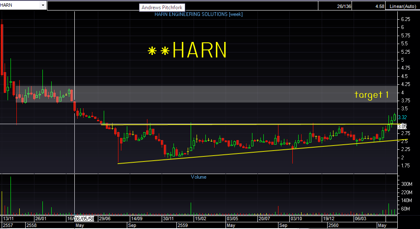
Task: Click the HARN symbol input field
Action: (20, 5)
